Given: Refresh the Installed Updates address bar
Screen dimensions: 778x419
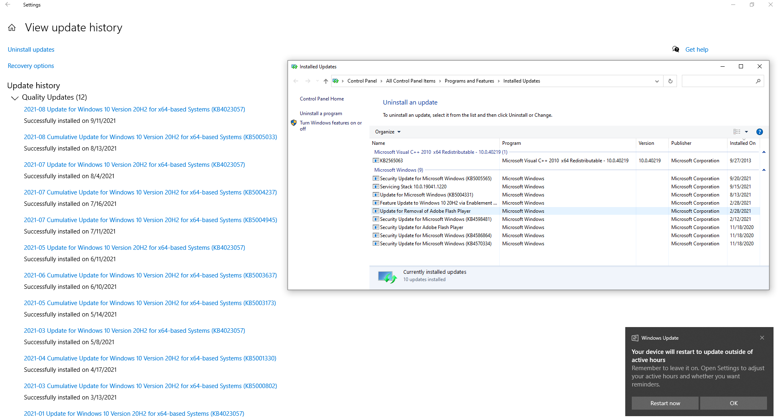Looking at the screenshot, I should click(670, 81).
